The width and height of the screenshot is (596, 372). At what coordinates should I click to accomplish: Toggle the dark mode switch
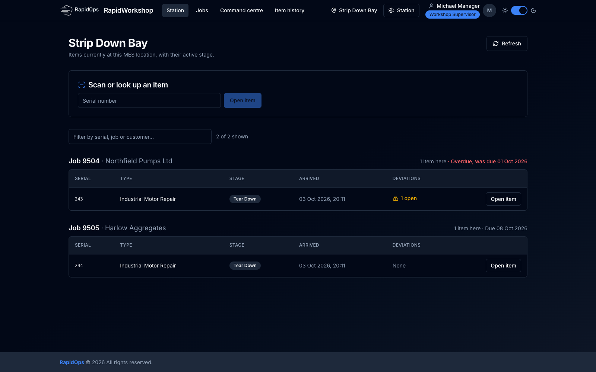[x=519, y=10]
